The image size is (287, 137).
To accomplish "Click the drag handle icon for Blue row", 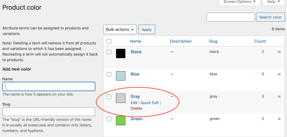I will coord(279,74).
